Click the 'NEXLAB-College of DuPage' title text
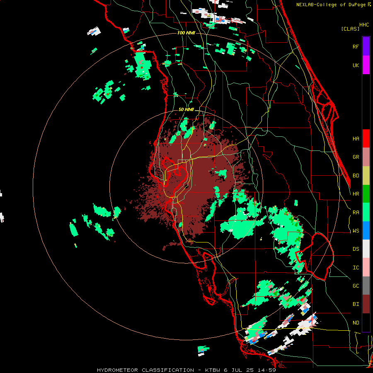 [x=332, y=5]
